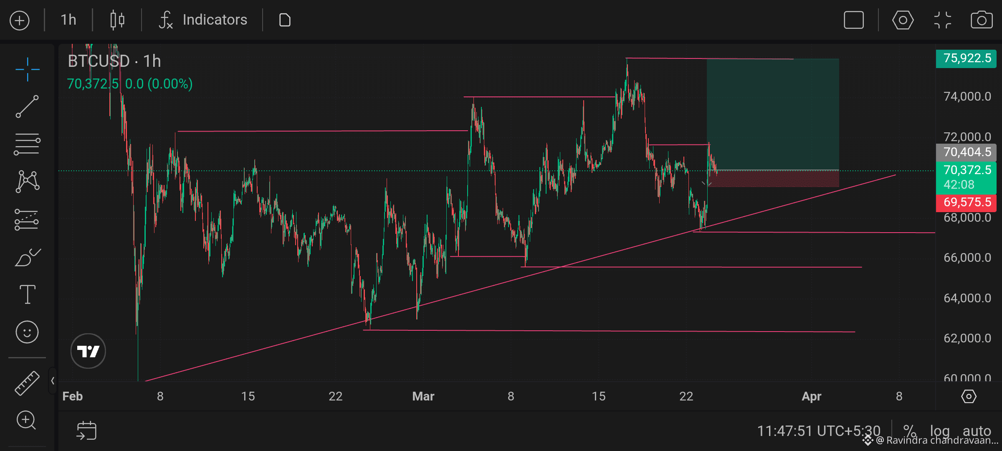Open chart settings hexagon icon
The height and width of the screenshot is (451, 1002).
click(x=903, y=20)
